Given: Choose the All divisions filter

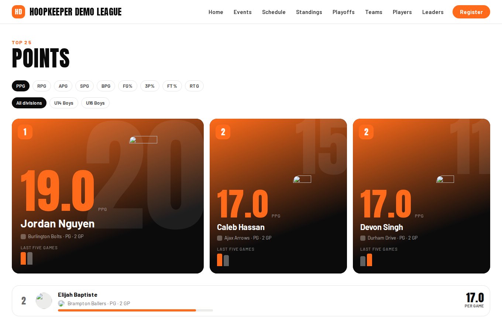Looking at the screenshot, I should coord(29,103).
